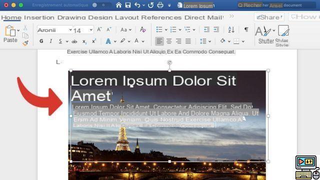Open the Design tab
Viewport: 320px width, 180px height.
tap(100, 17)
